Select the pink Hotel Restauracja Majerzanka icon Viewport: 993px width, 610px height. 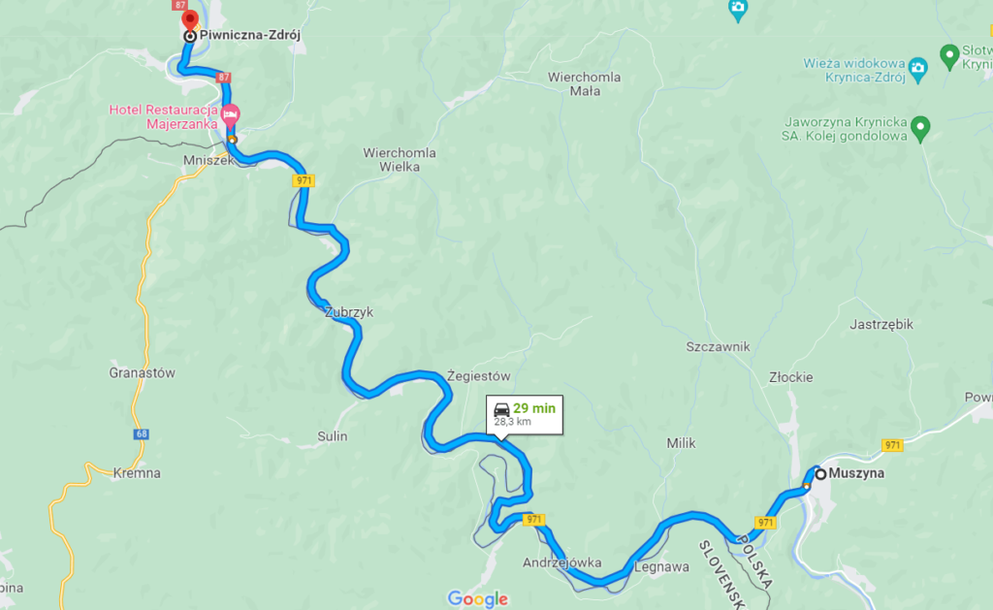point(230,115)
